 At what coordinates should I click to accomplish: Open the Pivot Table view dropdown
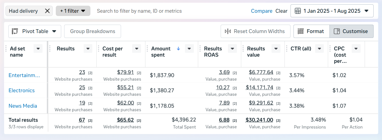(35, 31)
